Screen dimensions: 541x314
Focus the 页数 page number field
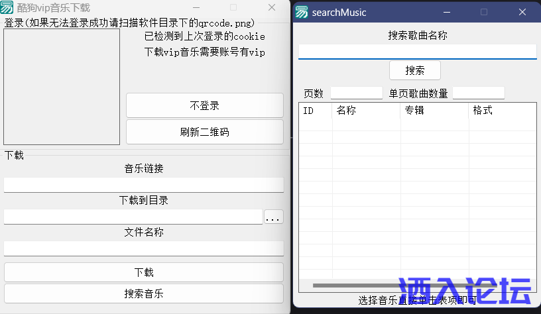tap(357, 93)
